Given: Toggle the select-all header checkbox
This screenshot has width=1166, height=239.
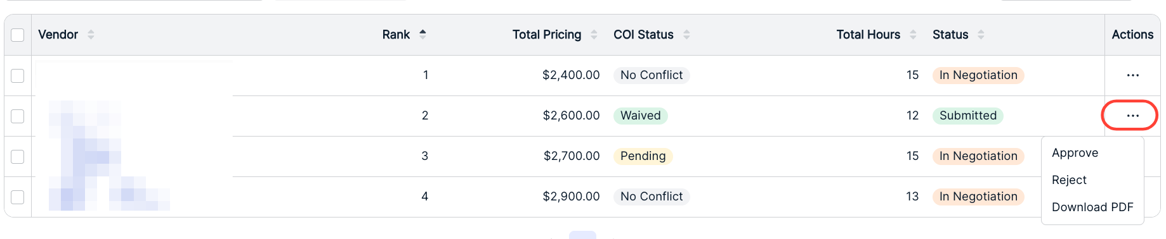Looking at the screenshot, I should click(18, 35).
